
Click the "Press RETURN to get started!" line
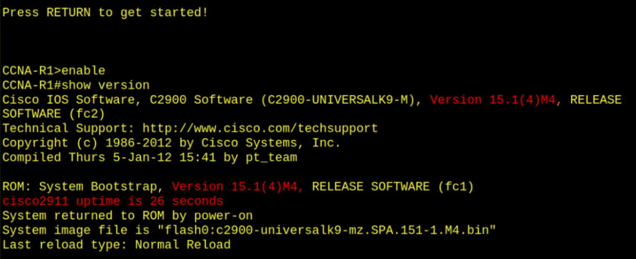click(105, 11)
